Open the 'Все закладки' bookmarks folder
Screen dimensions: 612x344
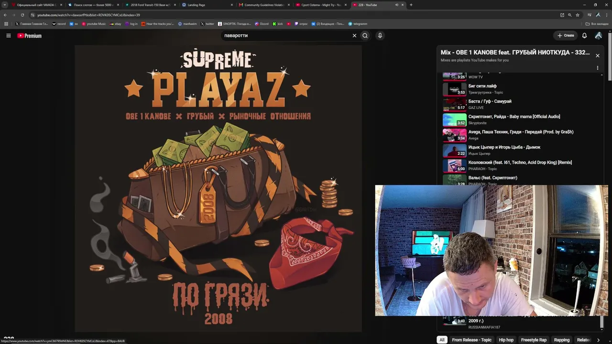click(x=597, y=23)
